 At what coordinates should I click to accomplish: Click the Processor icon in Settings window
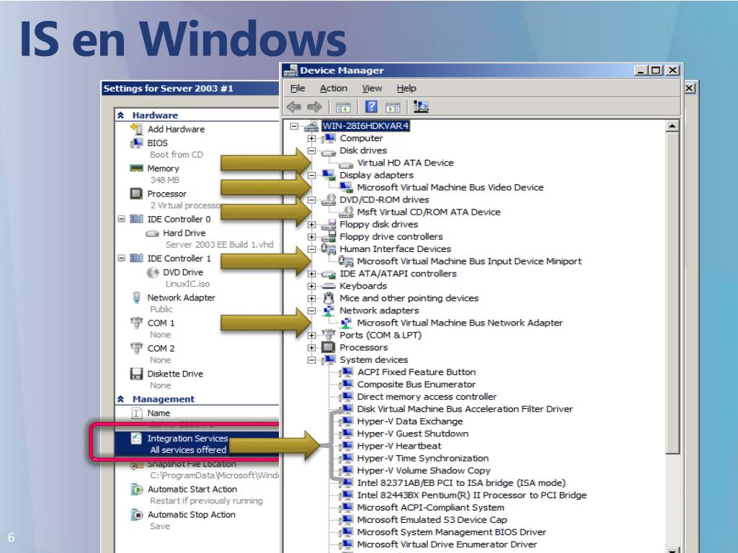(x=136, y=193)
